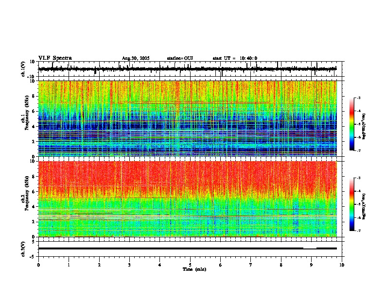Click the "3" tick on time axis
Viewport: 385px width, 297px height.
coord(129,265)
